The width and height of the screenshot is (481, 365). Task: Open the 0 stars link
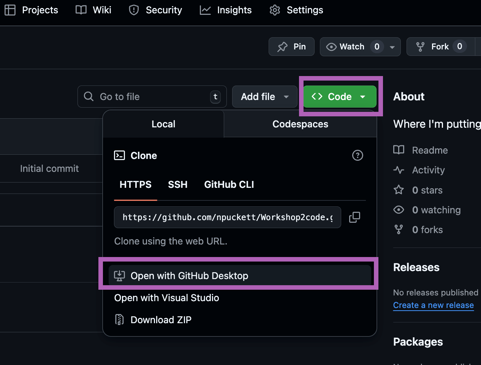point(427,190)
